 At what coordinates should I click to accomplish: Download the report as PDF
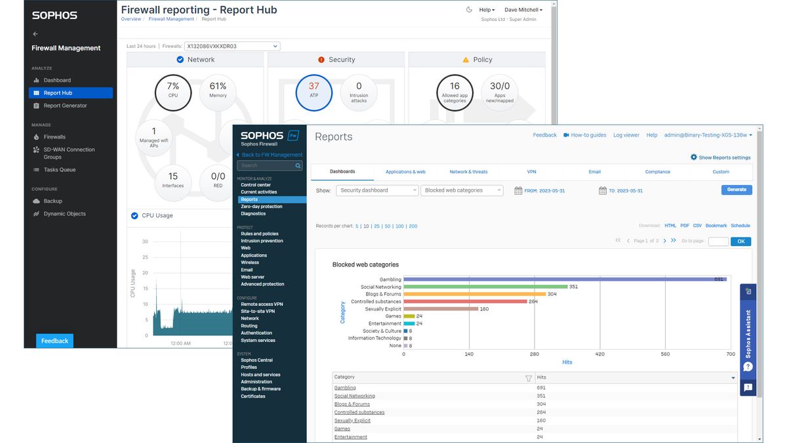tap(685, 225)
